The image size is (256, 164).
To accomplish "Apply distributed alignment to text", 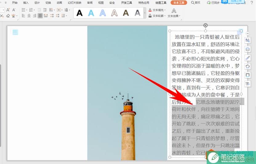I will point(46,16).
